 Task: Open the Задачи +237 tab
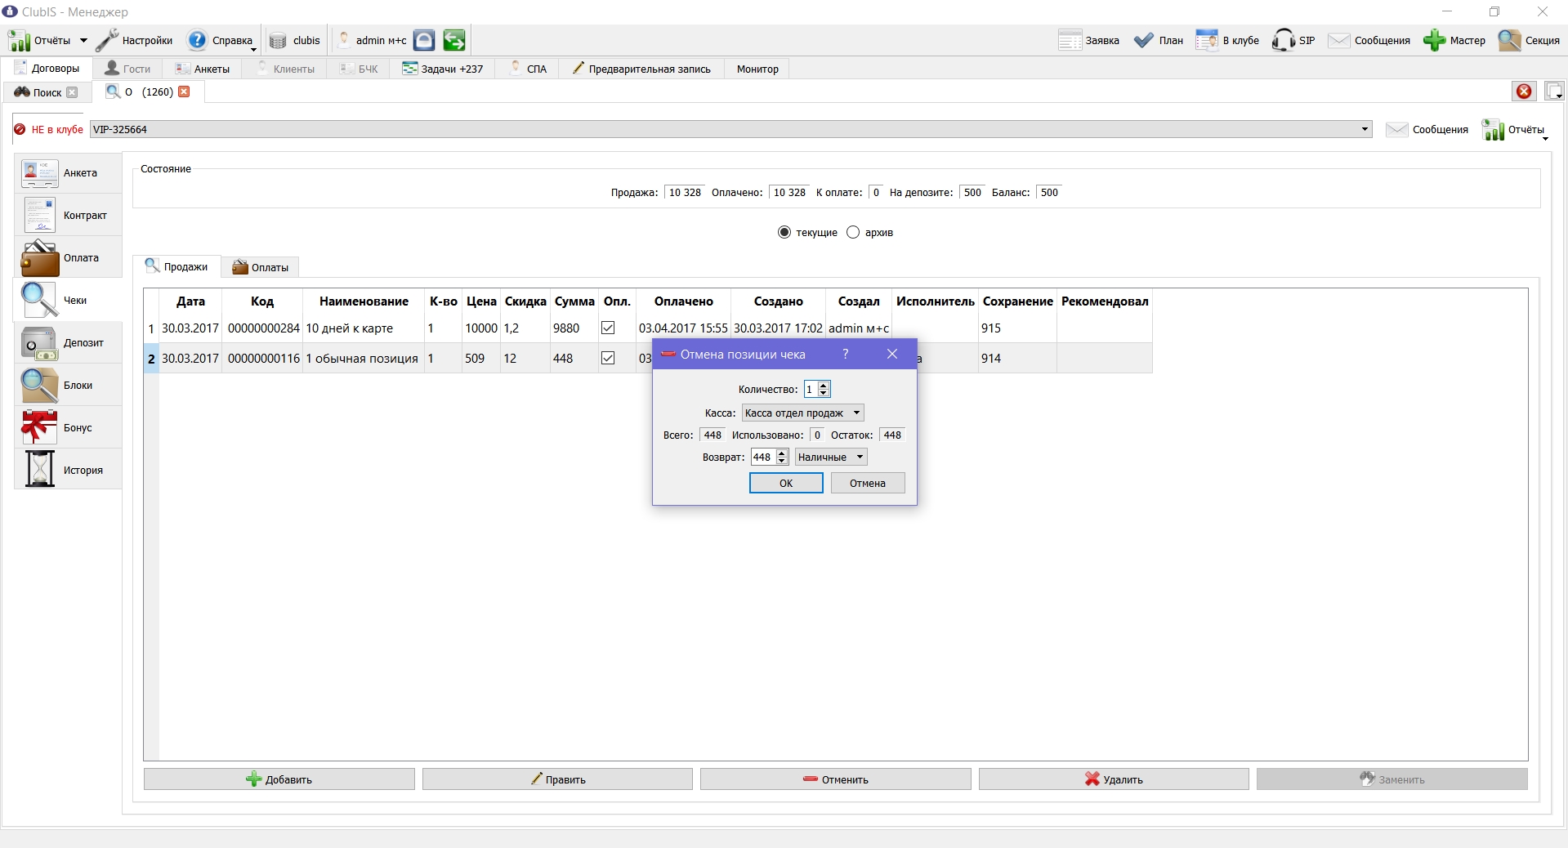(x=442, y=69)
